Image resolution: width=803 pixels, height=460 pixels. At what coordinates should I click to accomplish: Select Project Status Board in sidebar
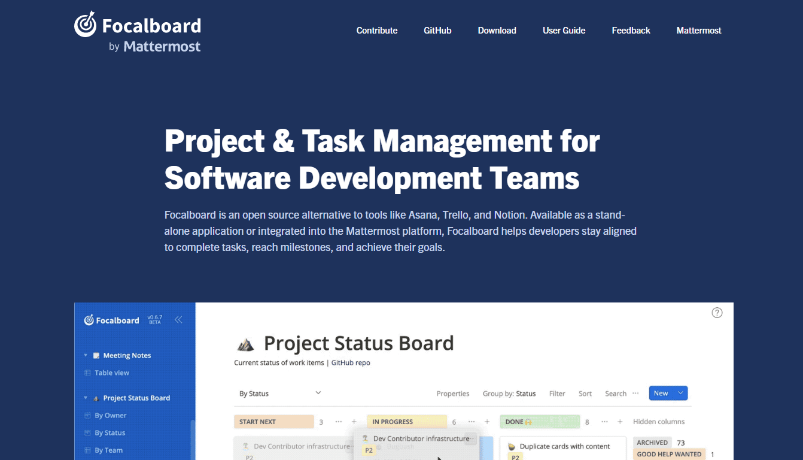[136, 398]
